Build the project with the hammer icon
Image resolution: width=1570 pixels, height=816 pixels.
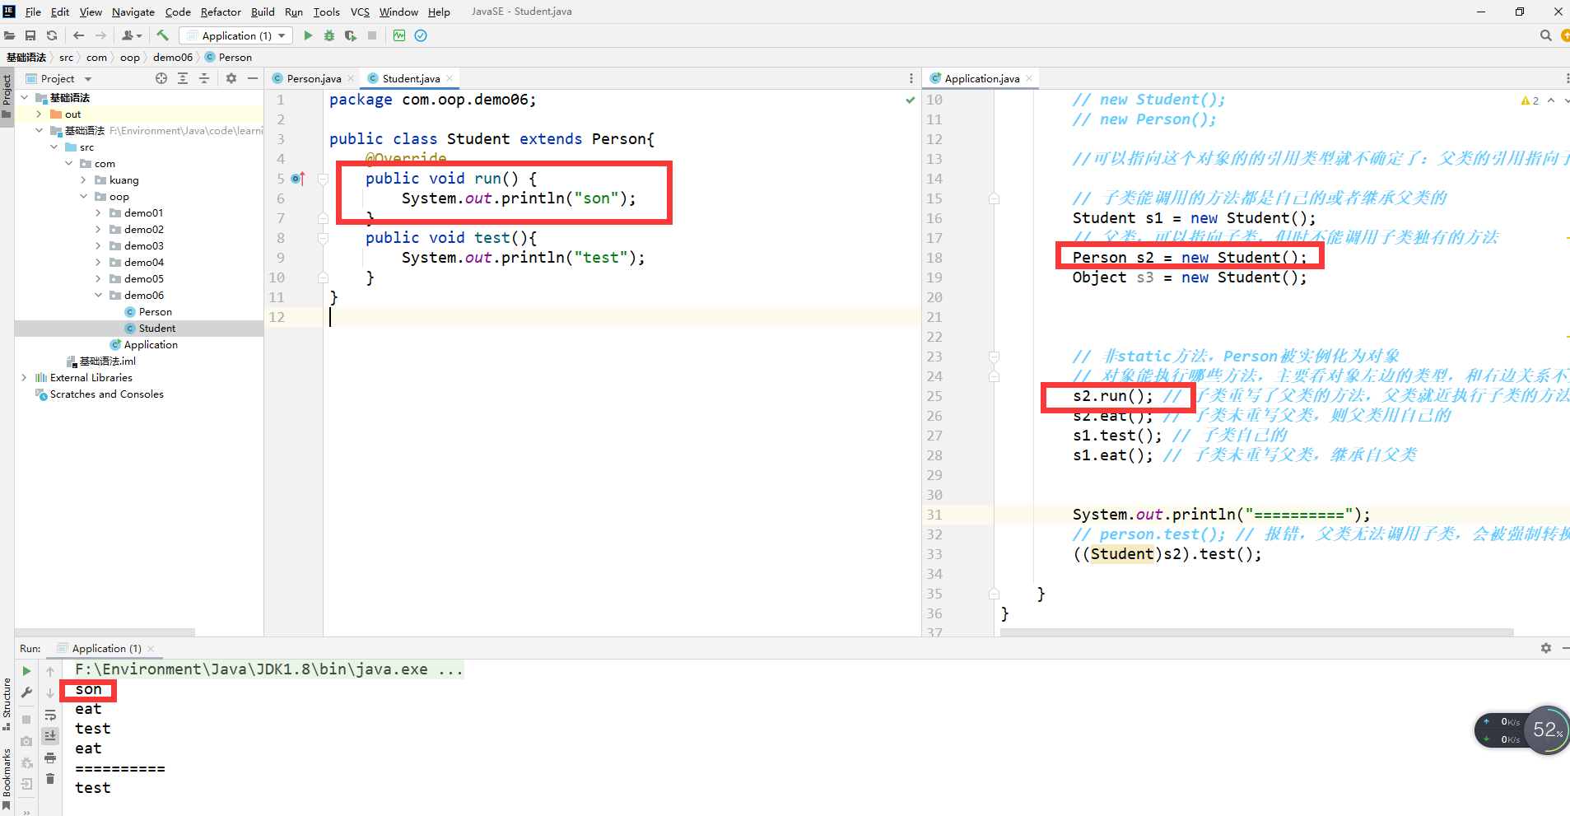[x=162, y=35]
